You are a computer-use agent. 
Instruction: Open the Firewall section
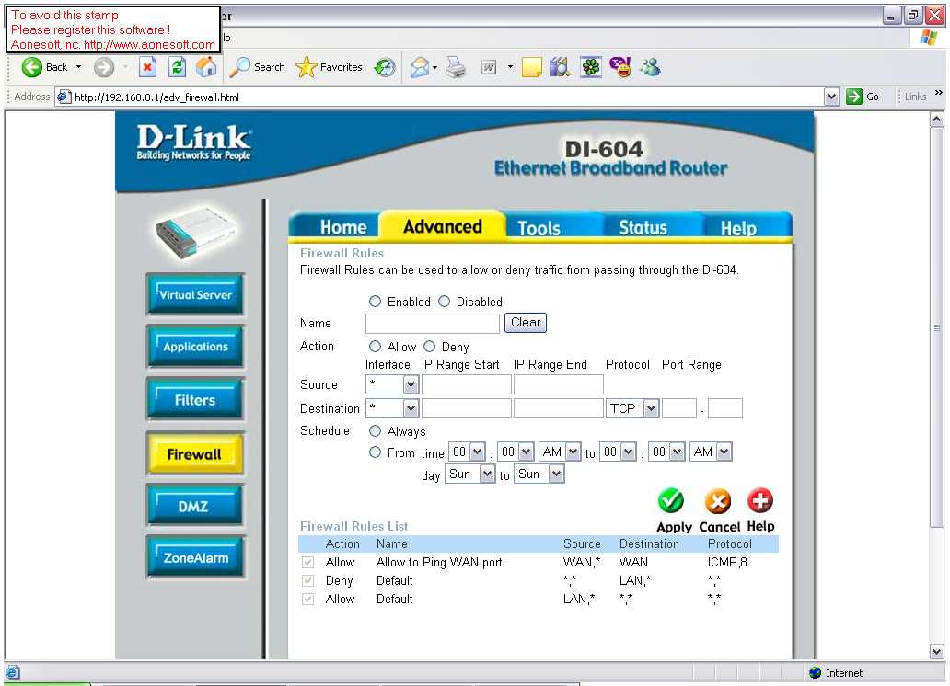195,453
